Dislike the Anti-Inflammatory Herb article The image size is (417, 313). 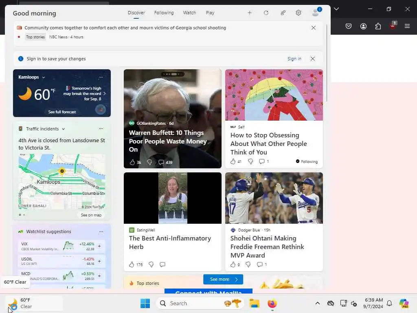pyautogui.click(x=151, y=264)
